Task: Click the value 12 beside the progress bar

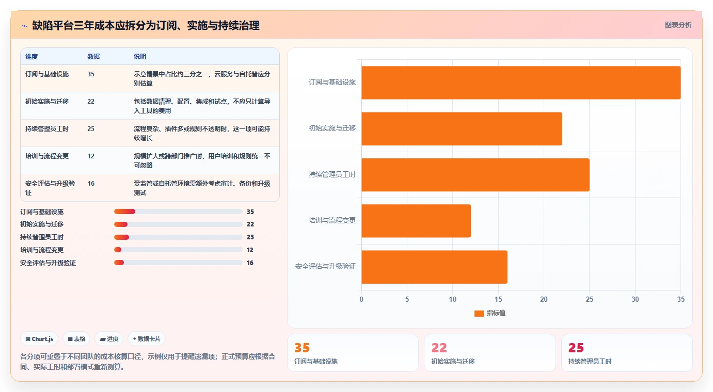Action: [250, 250]
